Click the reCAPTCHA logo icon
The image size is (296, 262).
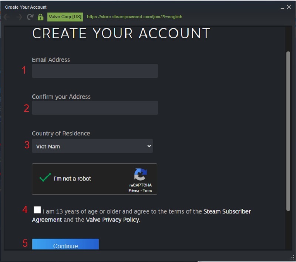[140, 174]
